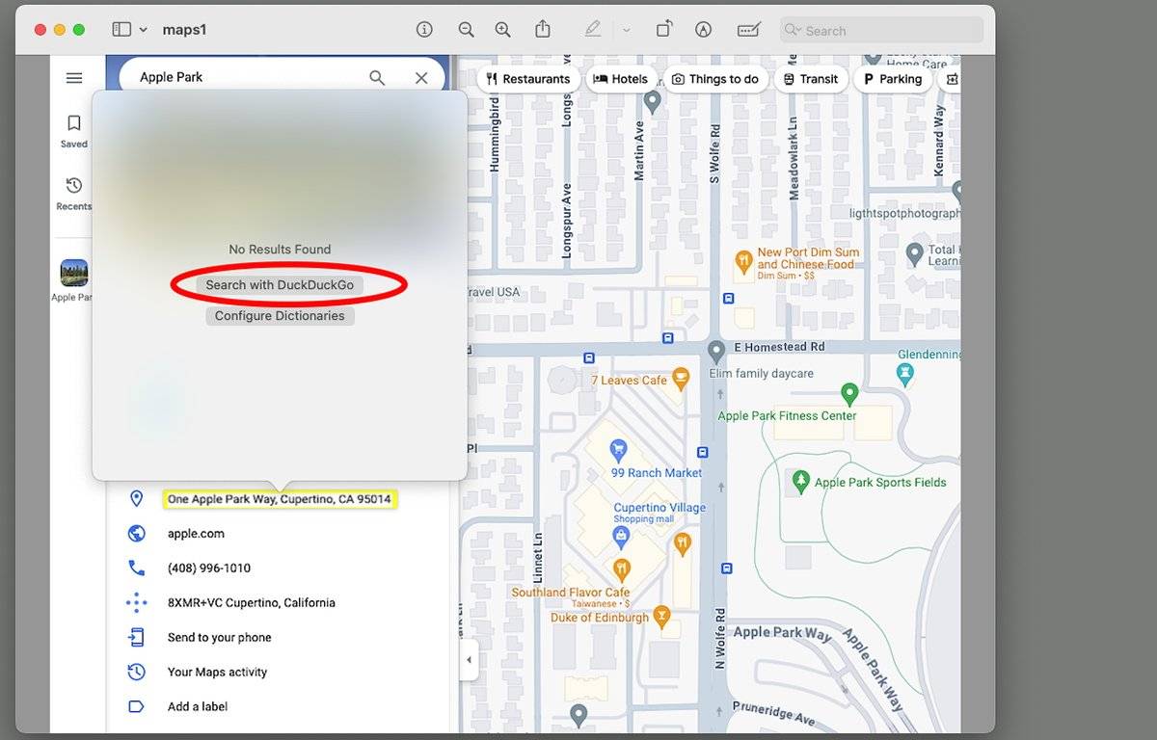Screen dimensions: 1157x740
Task: Click the Info icon in the Preview toolbar
Action: [424, 30]
